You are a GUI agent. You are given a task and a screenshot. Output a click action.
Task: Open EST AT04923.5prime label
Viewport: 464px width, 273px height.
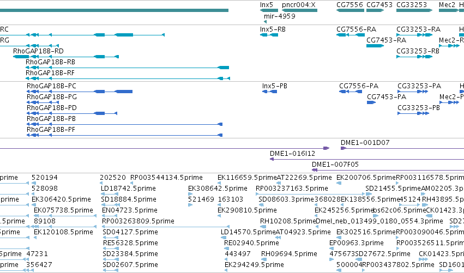[303, 233]
